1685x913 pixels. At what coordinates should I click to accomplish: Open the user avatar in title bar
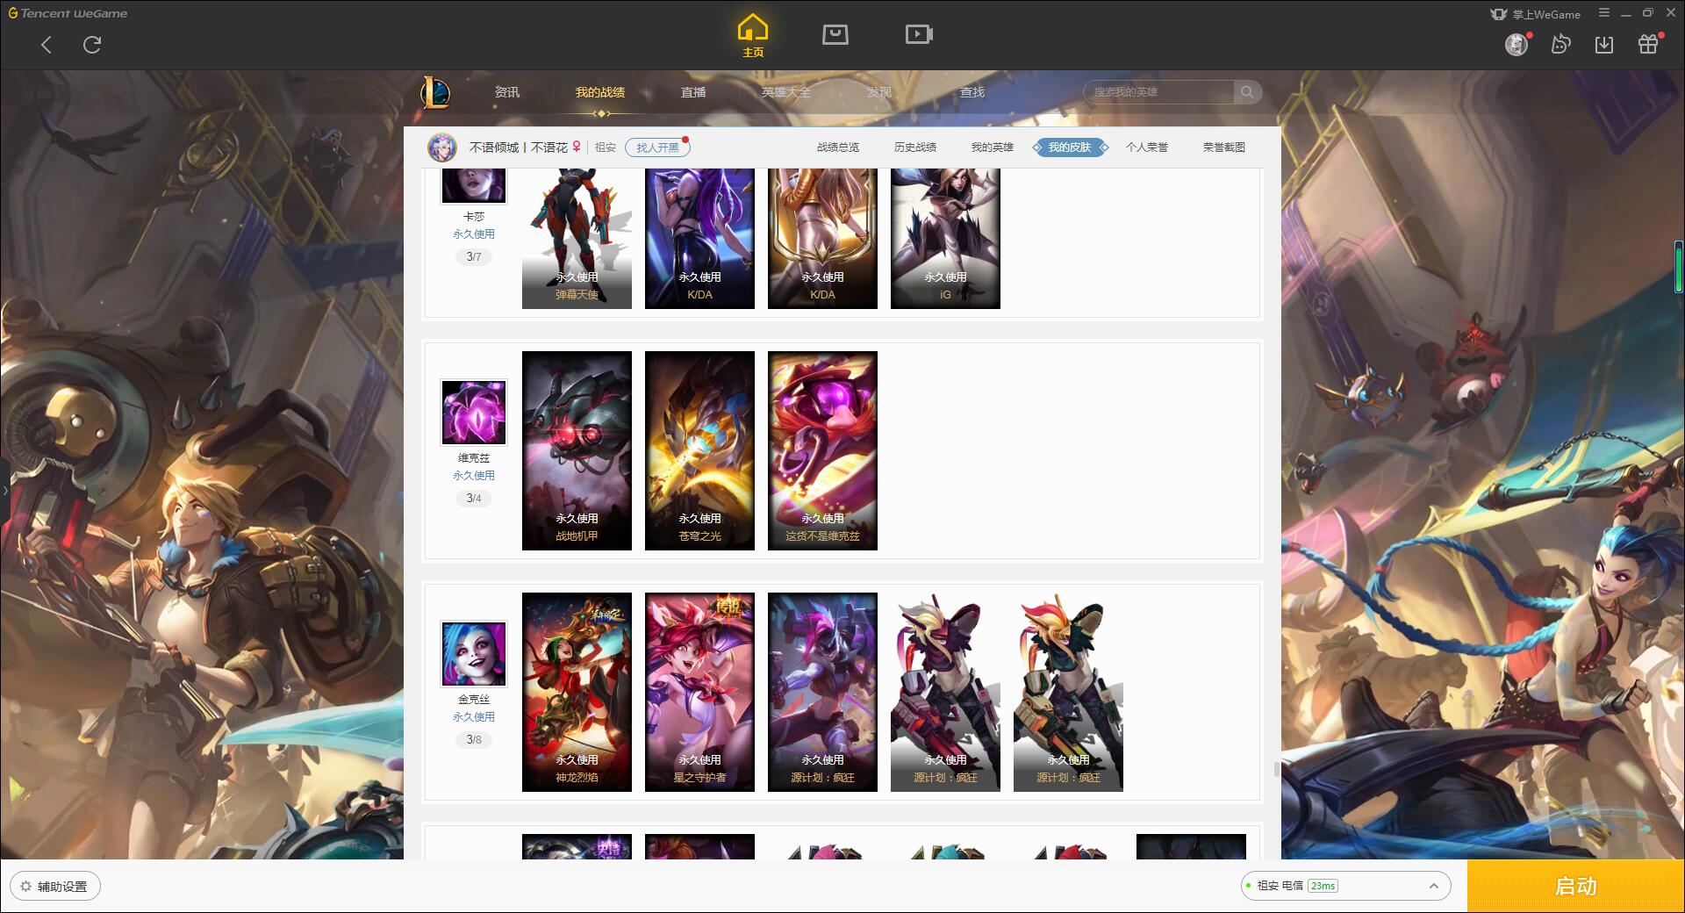tap(1516, 44)
